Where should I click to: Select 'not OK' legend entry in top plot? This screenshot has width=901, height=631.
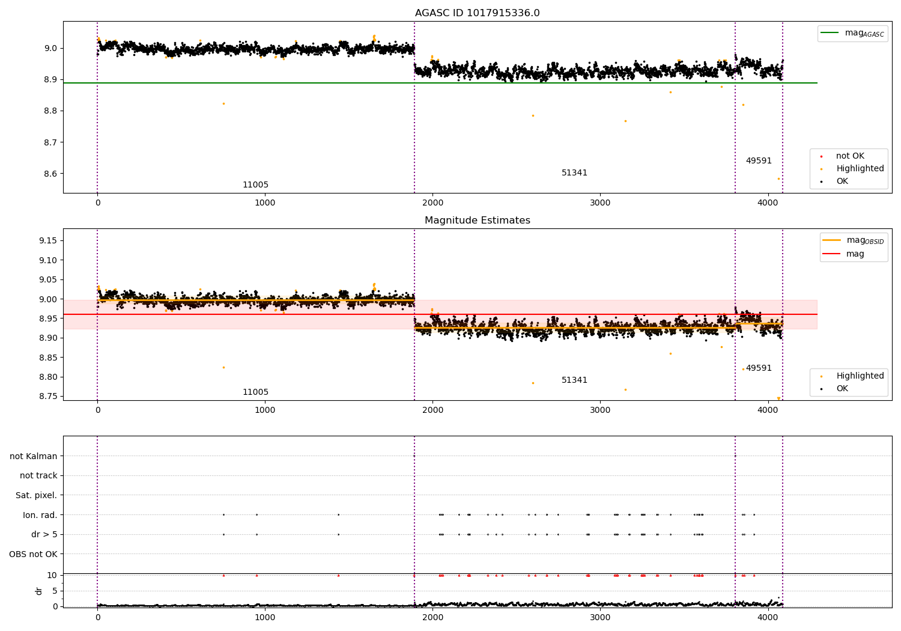(x=850, y=156)
